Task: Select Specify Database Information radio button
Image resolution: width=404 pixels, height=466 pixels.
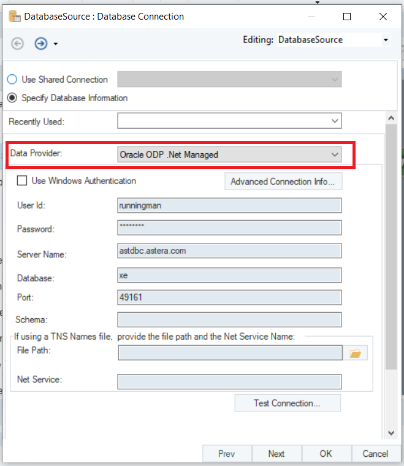Action: pos(12,98)
